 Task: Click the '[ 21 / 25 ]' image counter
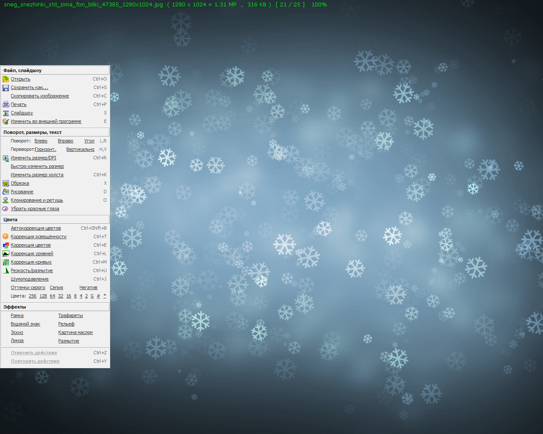point(290,5)
